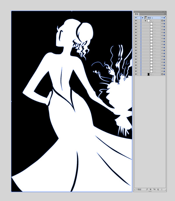
Task: Click the 图层 1 layer name
Action: (150, 18)
